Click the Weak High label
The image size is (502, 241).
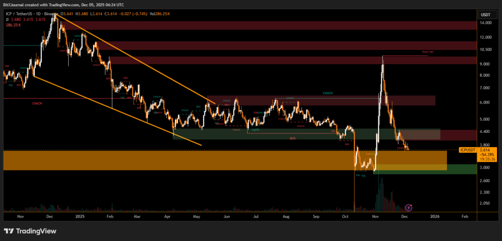427,52
